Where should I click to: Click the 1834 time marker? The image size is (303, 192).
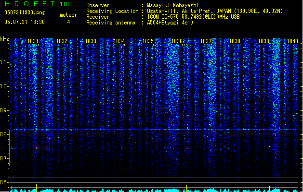119,41
